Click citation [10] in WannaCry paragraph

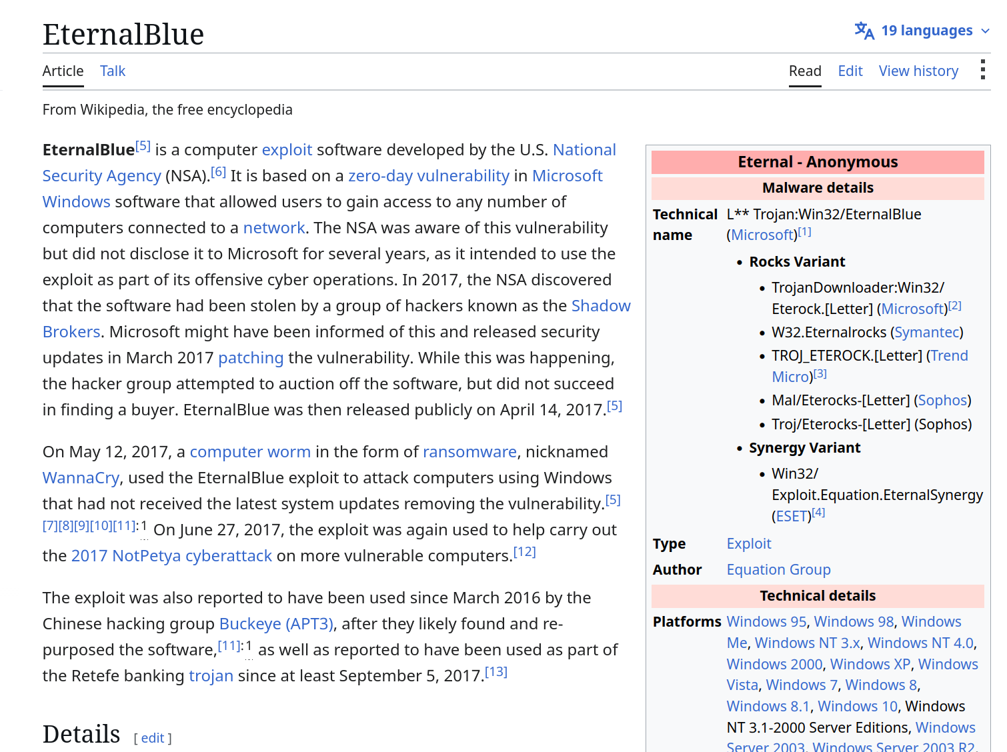pos(101,526)
